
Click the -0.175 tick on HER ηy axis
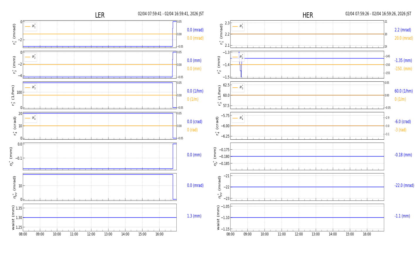coord(225,150)
